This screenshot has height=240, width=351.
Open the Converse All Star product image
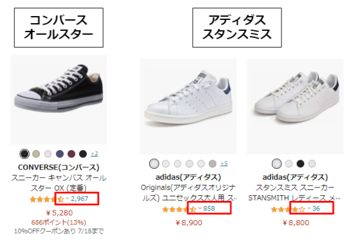(59, 99)
